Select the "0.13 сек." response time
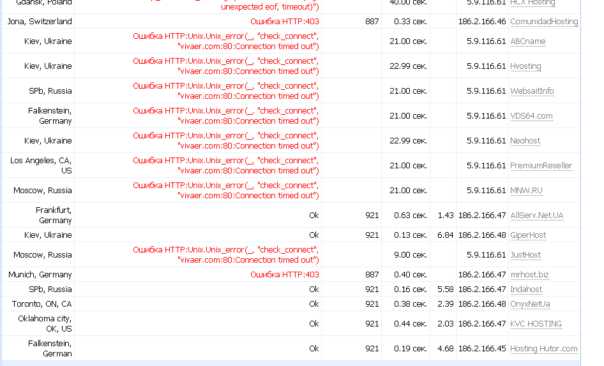604x366 pixels. coord(411,235)
